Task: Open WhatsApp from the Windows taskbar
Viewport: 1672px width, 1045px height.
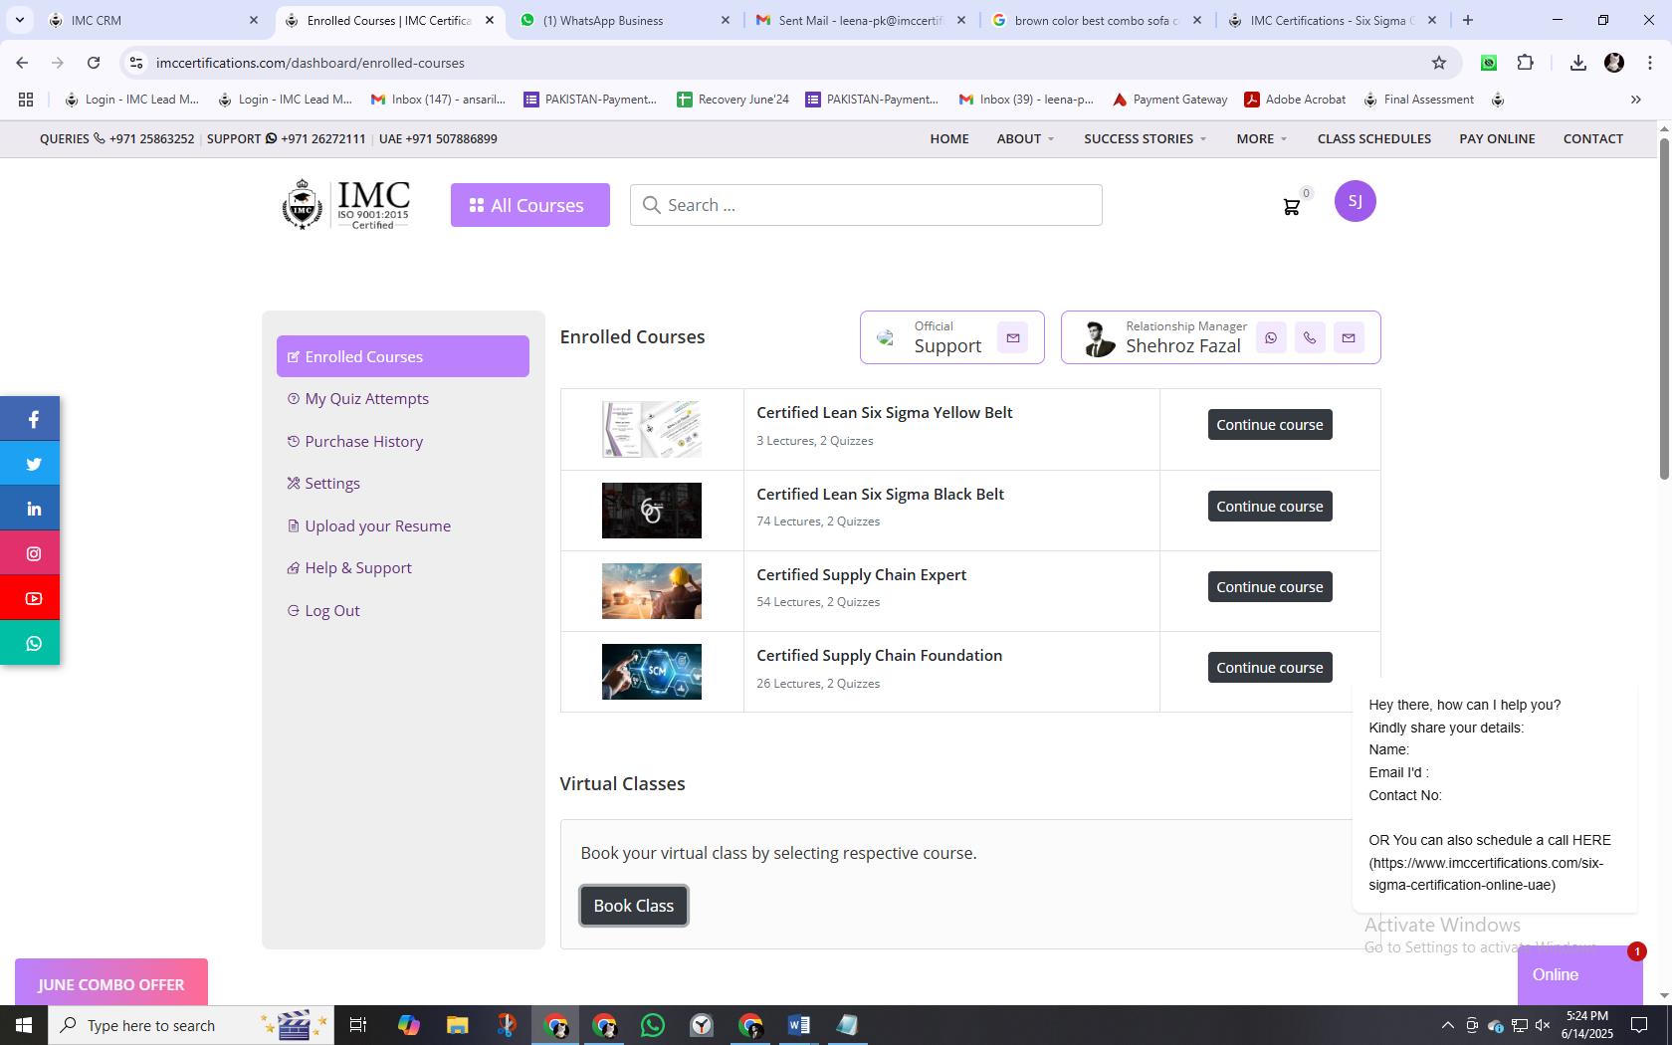Action: click(x=653, y=1025)
